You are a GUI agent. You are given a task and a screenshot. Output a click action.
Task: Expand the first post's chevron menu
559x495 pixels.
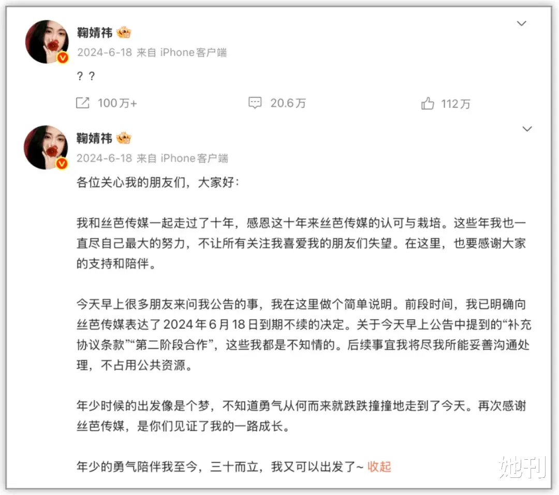point(522,23)
